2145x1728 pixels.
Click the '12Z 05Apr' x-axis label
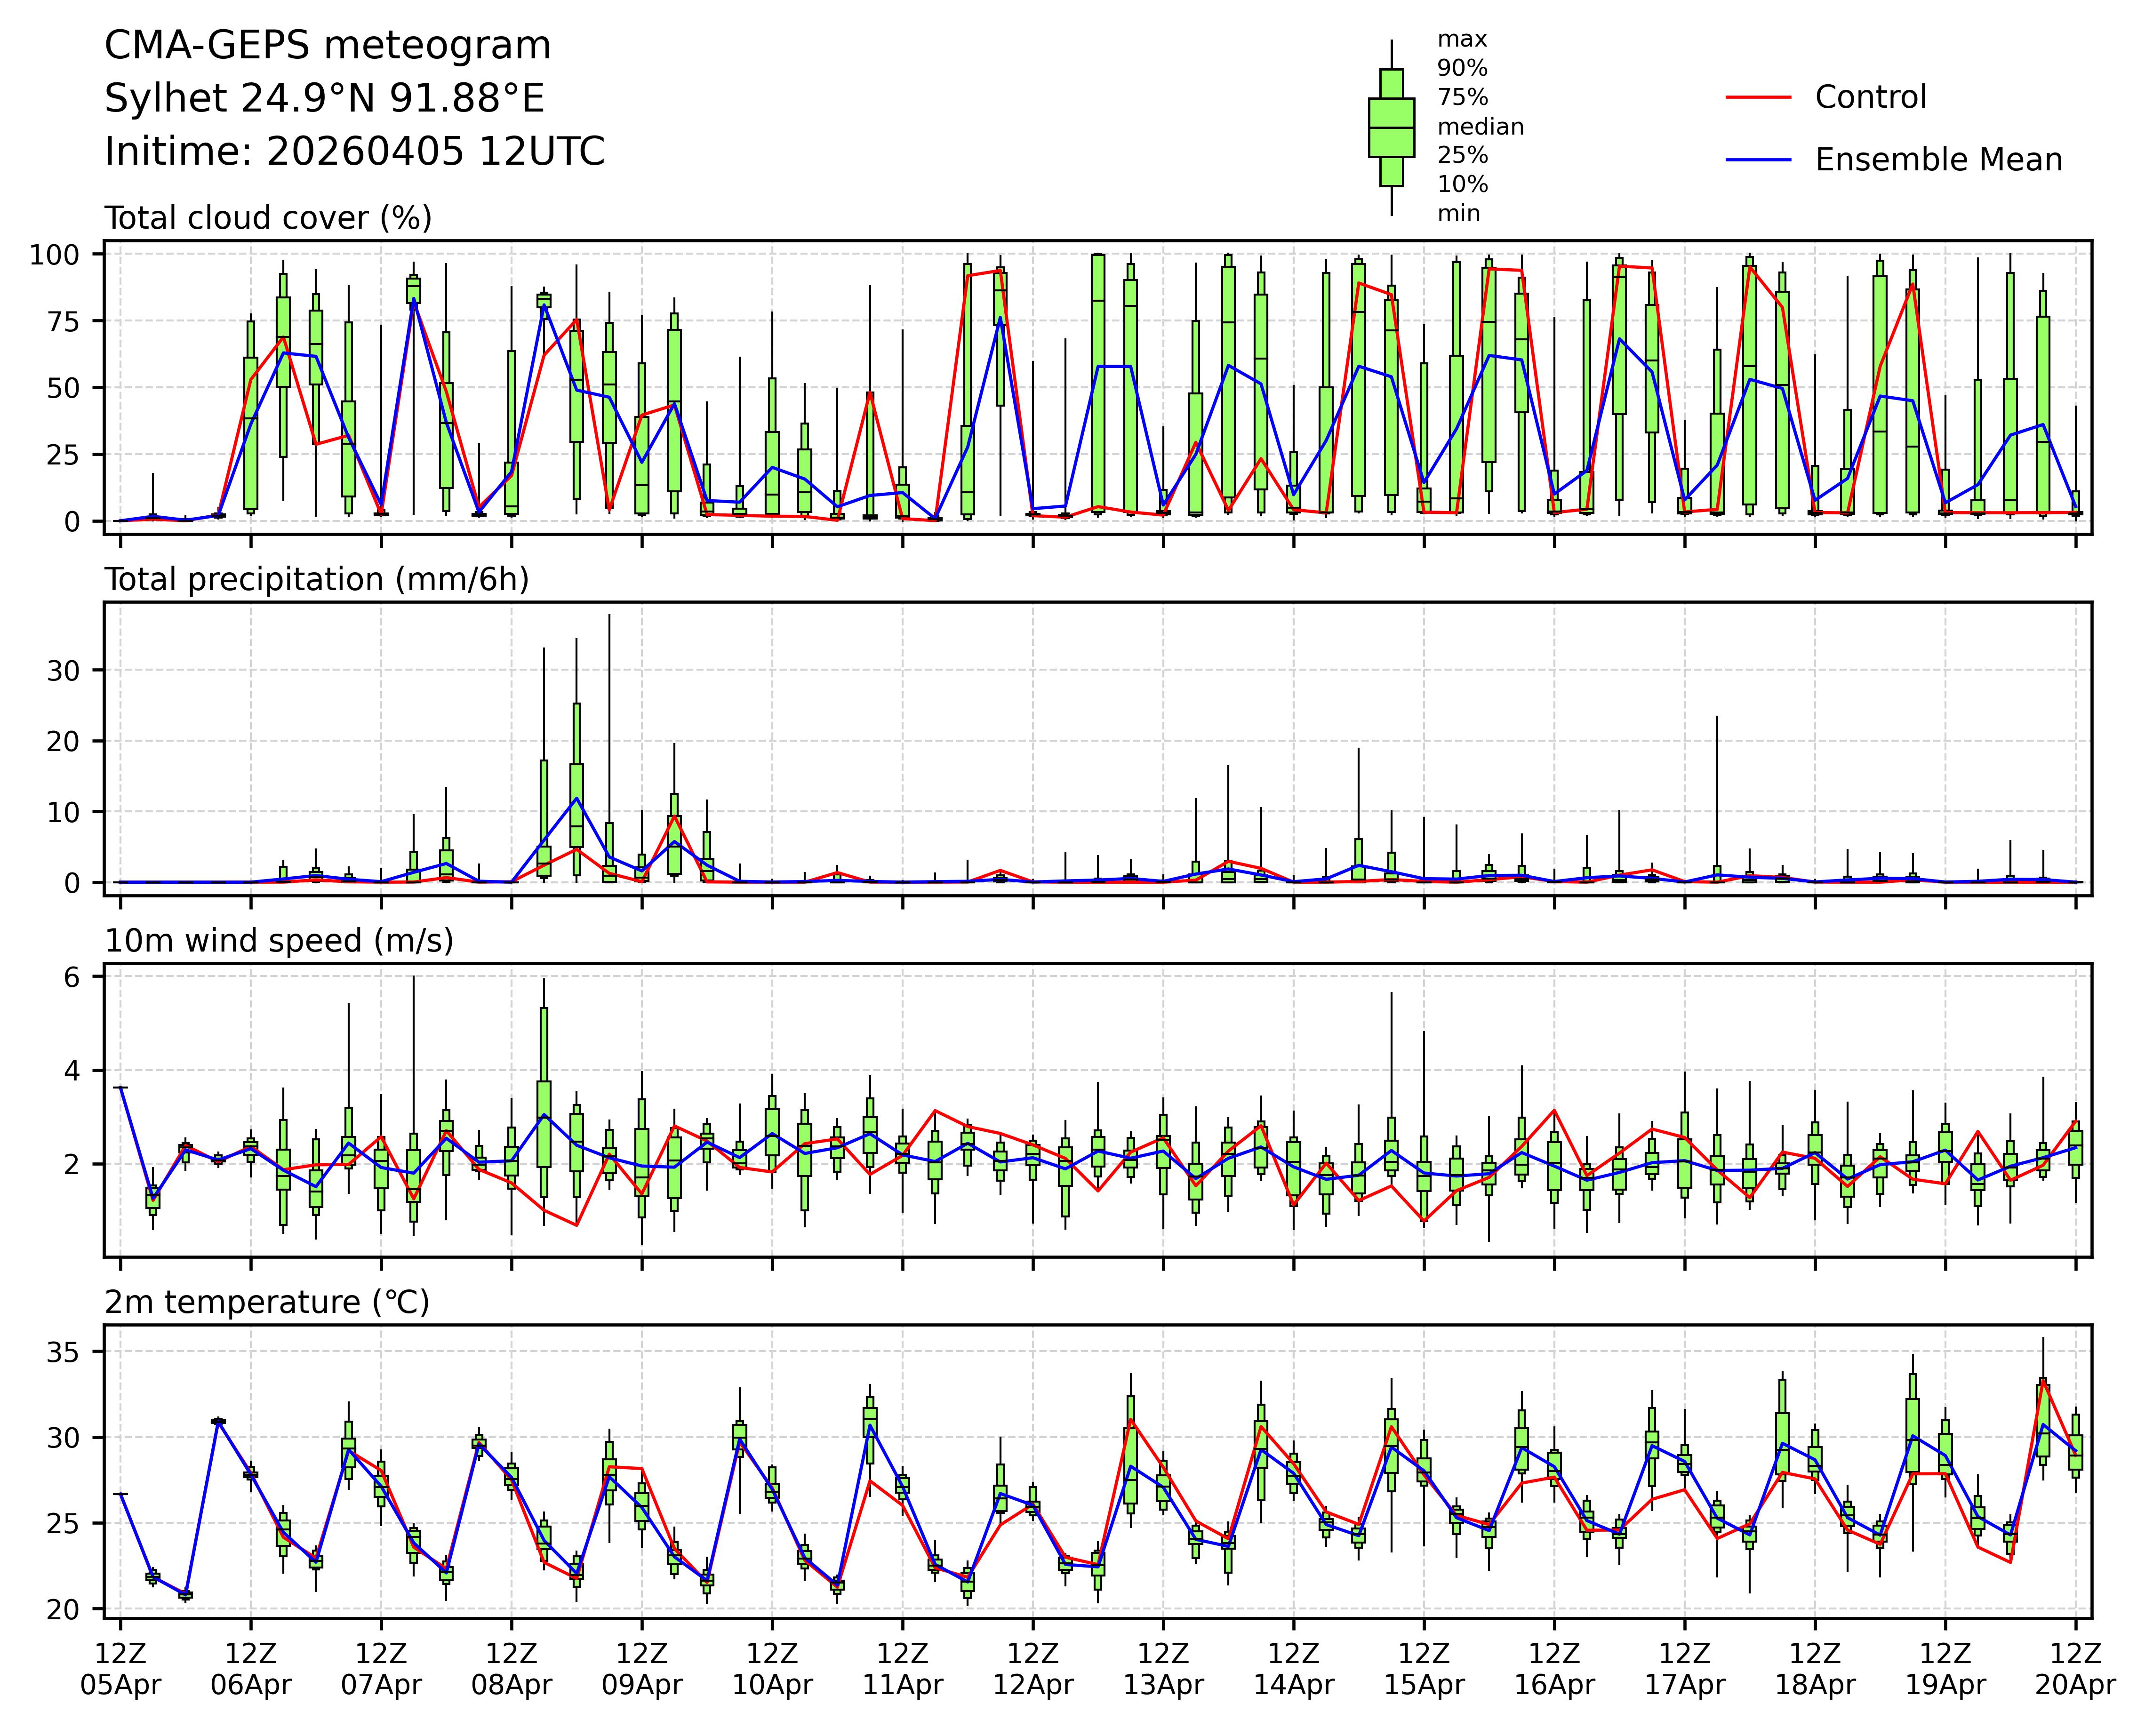click(120, 1669)
